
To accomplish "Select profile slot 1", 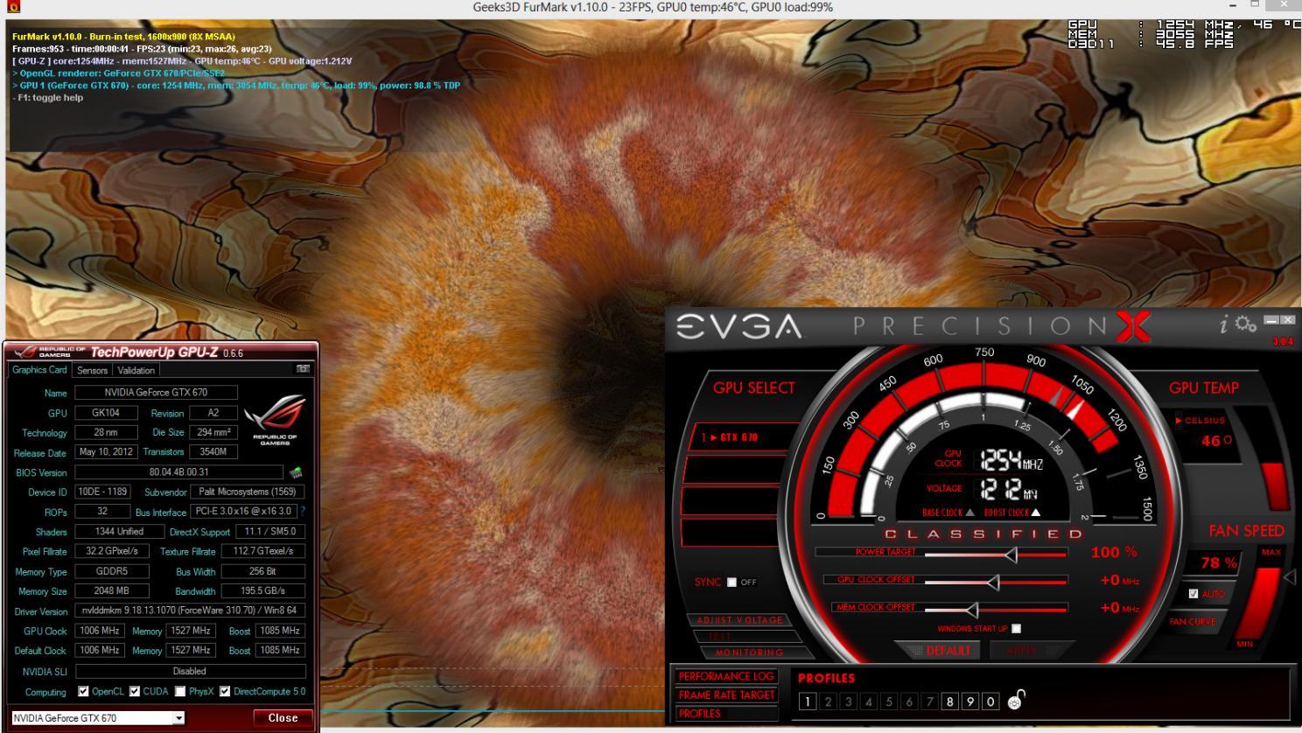I will pyautogui.click(x=808, y=702).
